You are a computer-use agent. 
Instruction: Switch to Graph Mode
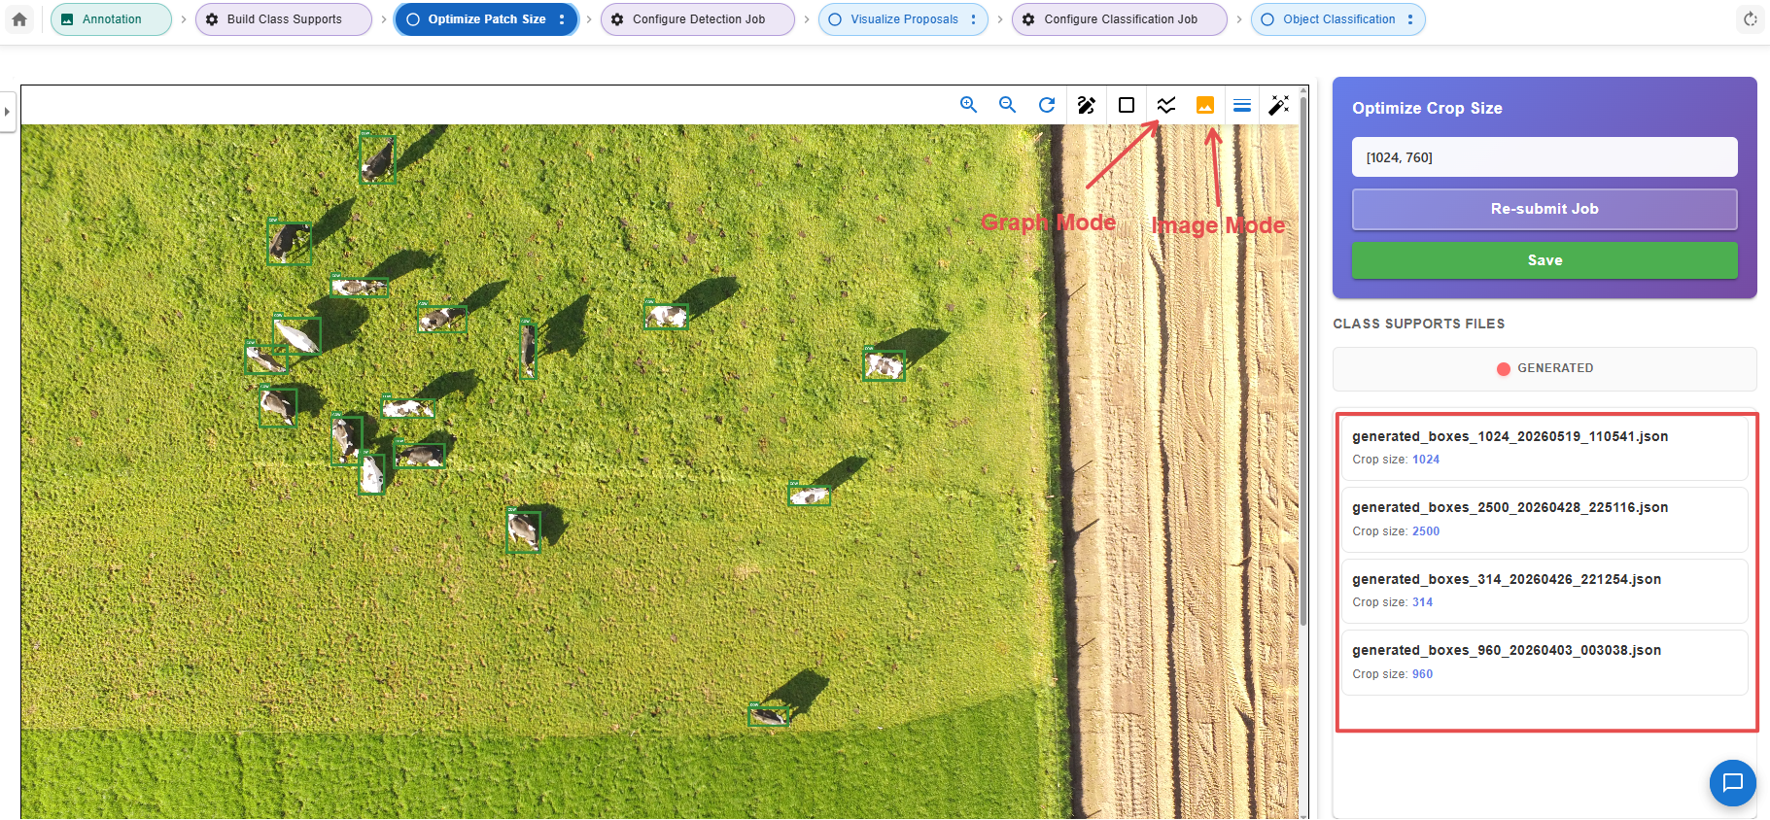[1166, 105]
